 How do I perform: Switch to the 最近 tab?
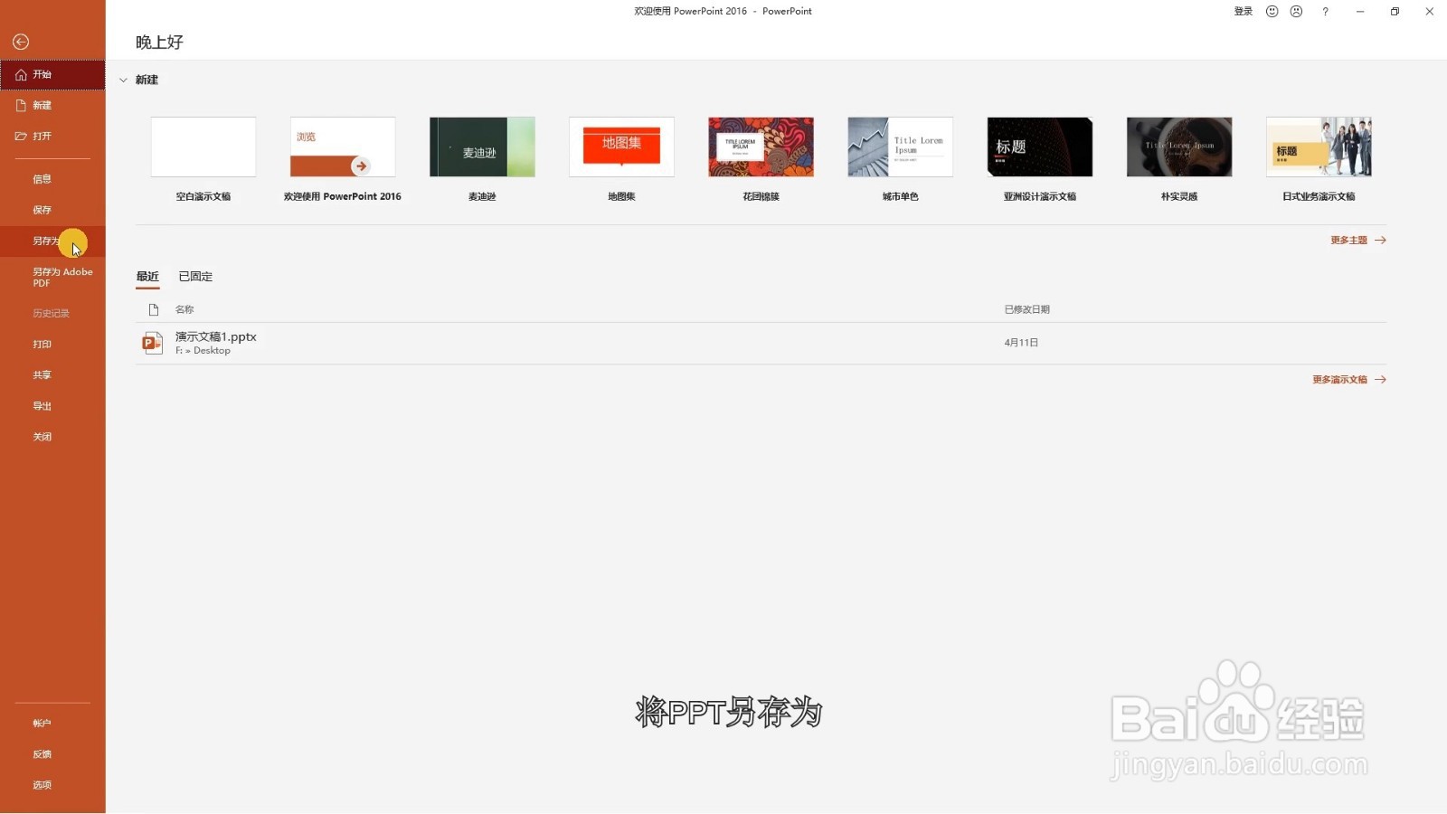pos(147,277)
